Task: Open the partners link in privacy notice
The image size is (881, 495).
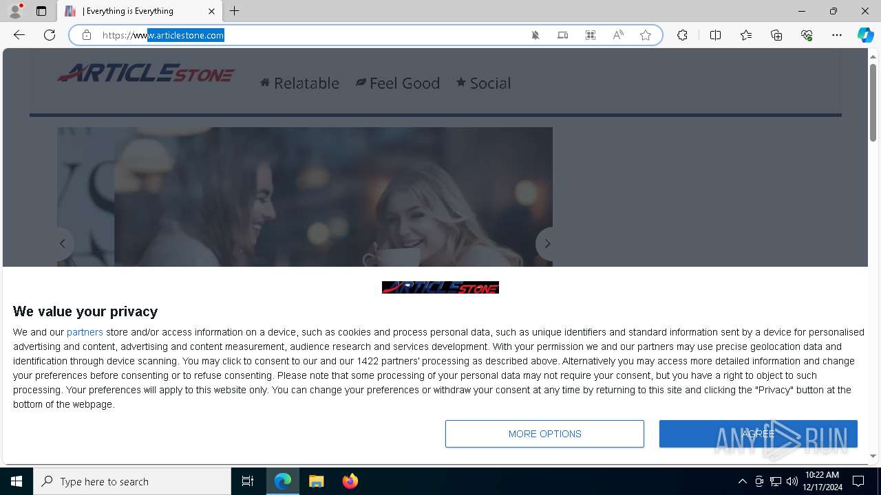Action: coord(85,332)
